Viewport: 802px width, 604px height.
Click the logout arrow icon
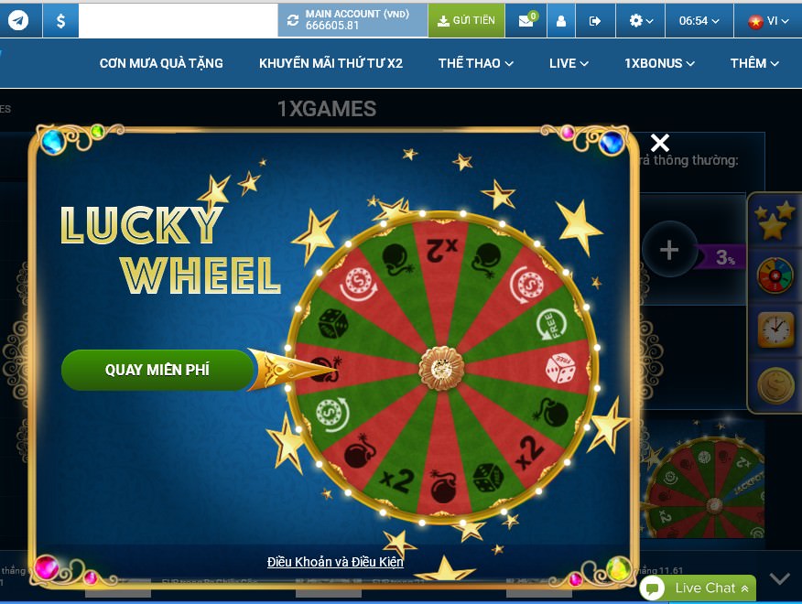point(595,20)
